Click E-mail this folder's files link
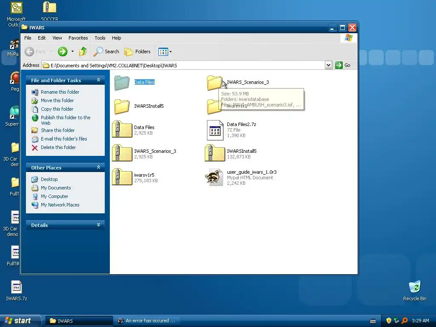 click(x=64, y=139)
